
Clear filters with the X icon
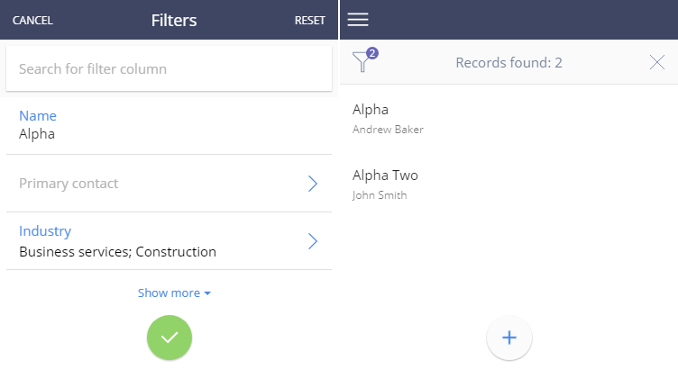click(656, 63)
